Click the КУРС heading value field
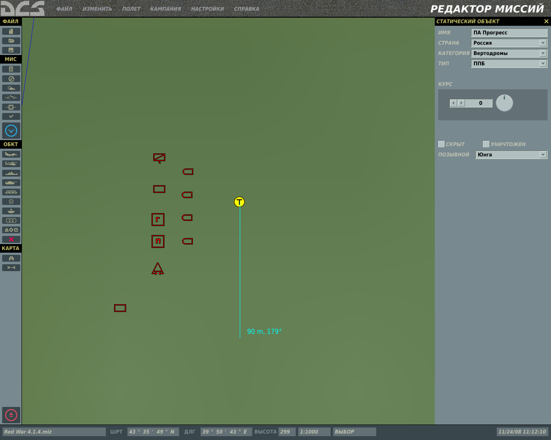This screenshot has width=551, height=440. [479, 103]
